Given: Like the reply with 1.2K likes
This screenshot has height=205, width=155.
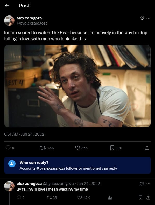Looking at the screenshot, I should 80,198.
